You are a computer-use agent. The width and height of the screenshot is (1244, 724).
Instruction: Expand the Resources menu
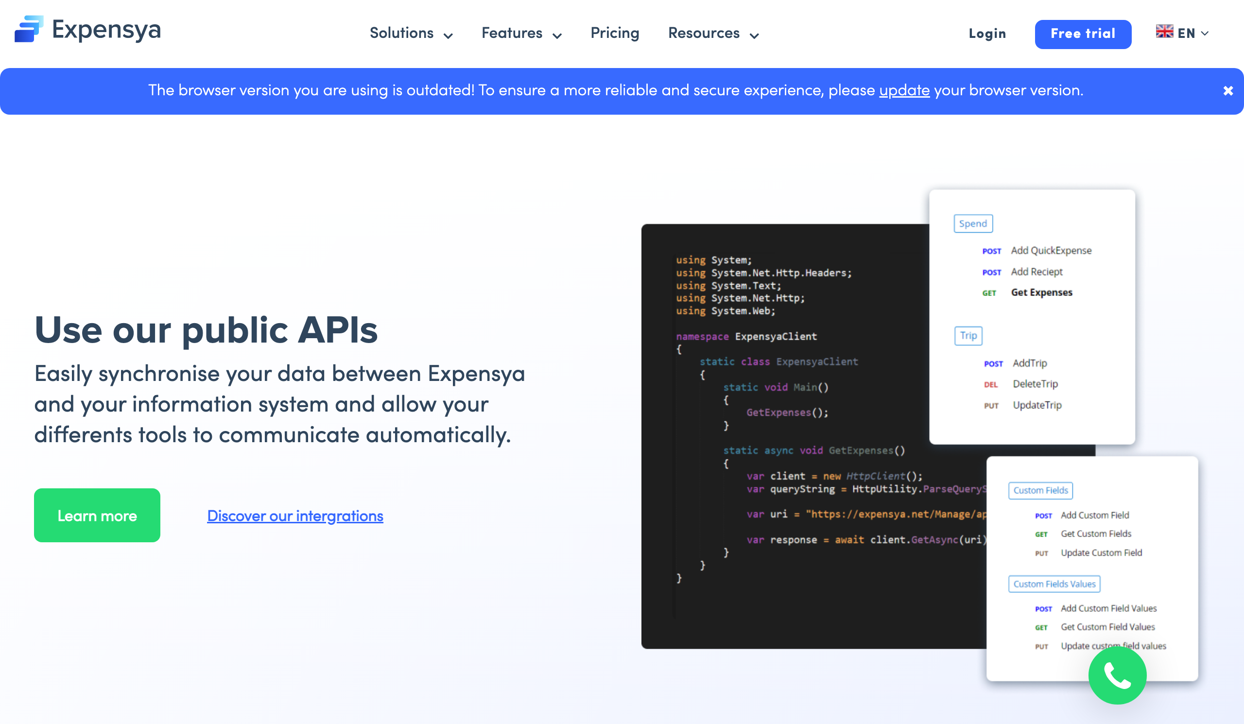[x=713, y=34]
